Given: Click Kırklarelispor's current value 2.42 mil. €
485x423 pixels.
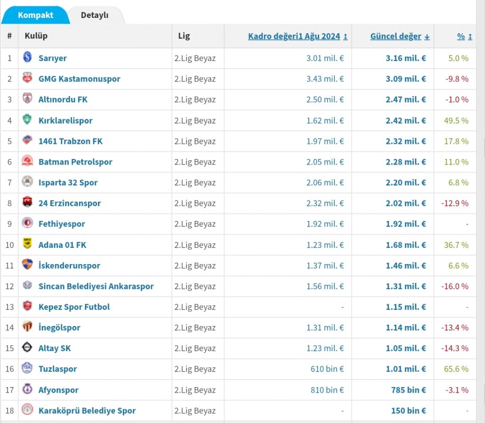Looking at the screenshot, I should (405, 121).
